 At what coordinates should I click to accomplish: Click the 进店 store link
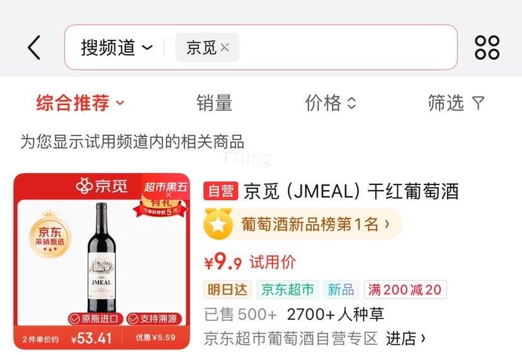click(x=406, y=339)
